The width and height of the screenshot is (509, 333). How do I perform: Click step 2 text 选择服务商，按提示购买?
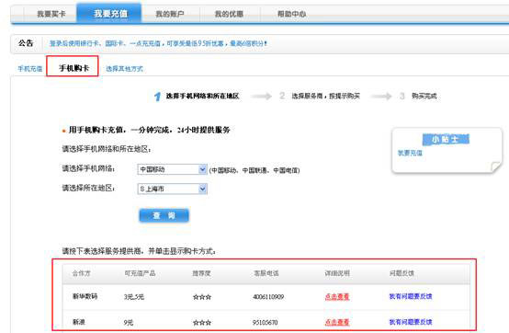(x=325, y=96)
